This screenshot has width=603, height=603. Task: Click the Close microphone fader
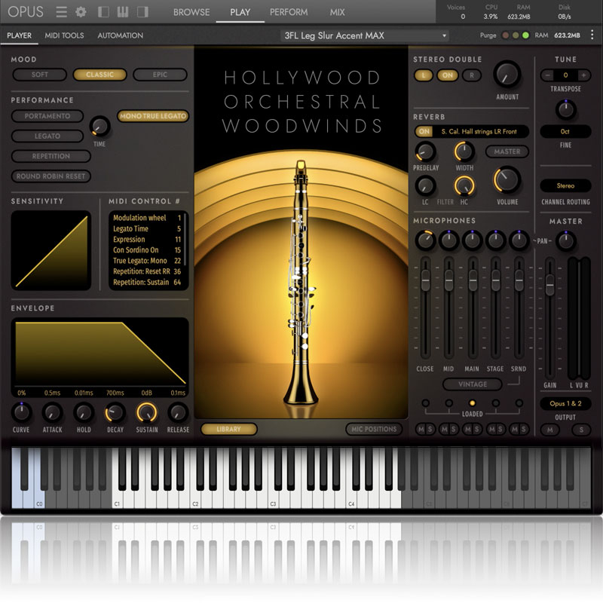pos(425,280)
